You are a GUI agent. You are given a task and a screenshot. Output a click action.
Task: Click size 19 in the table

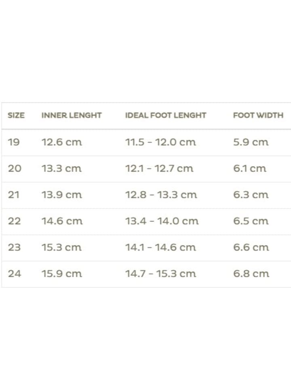pos(14,142)
